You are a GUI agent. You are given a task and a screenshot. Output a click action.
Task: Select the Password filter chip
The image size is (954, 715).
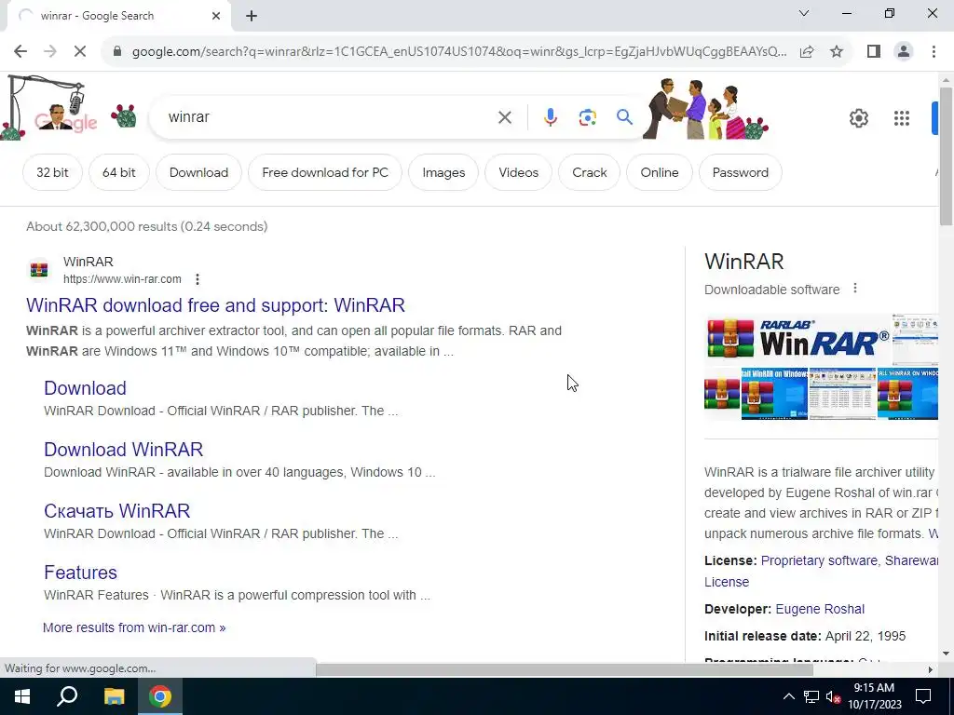740,172
